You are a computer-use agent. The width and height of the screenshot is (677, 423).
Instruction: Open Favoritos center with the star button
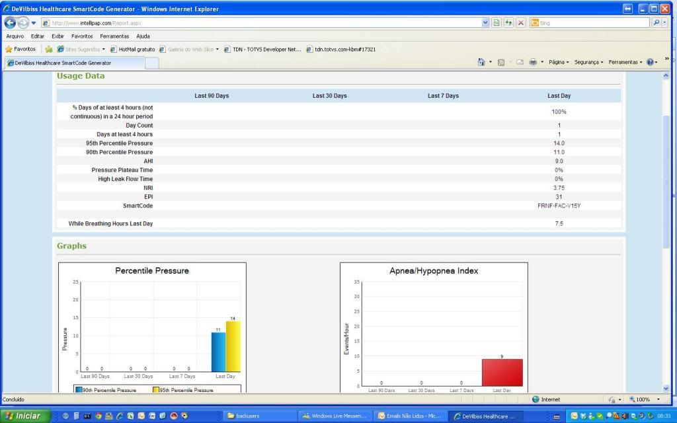(20, 49)
